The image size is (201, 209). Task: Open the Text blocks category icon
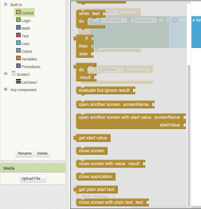[x=18, y=36]
